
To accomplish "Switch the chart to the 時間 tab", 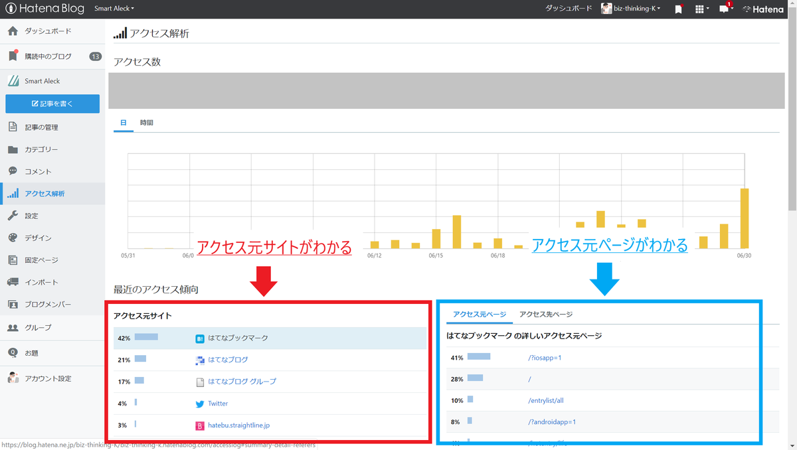I will (x=147, y=123).
